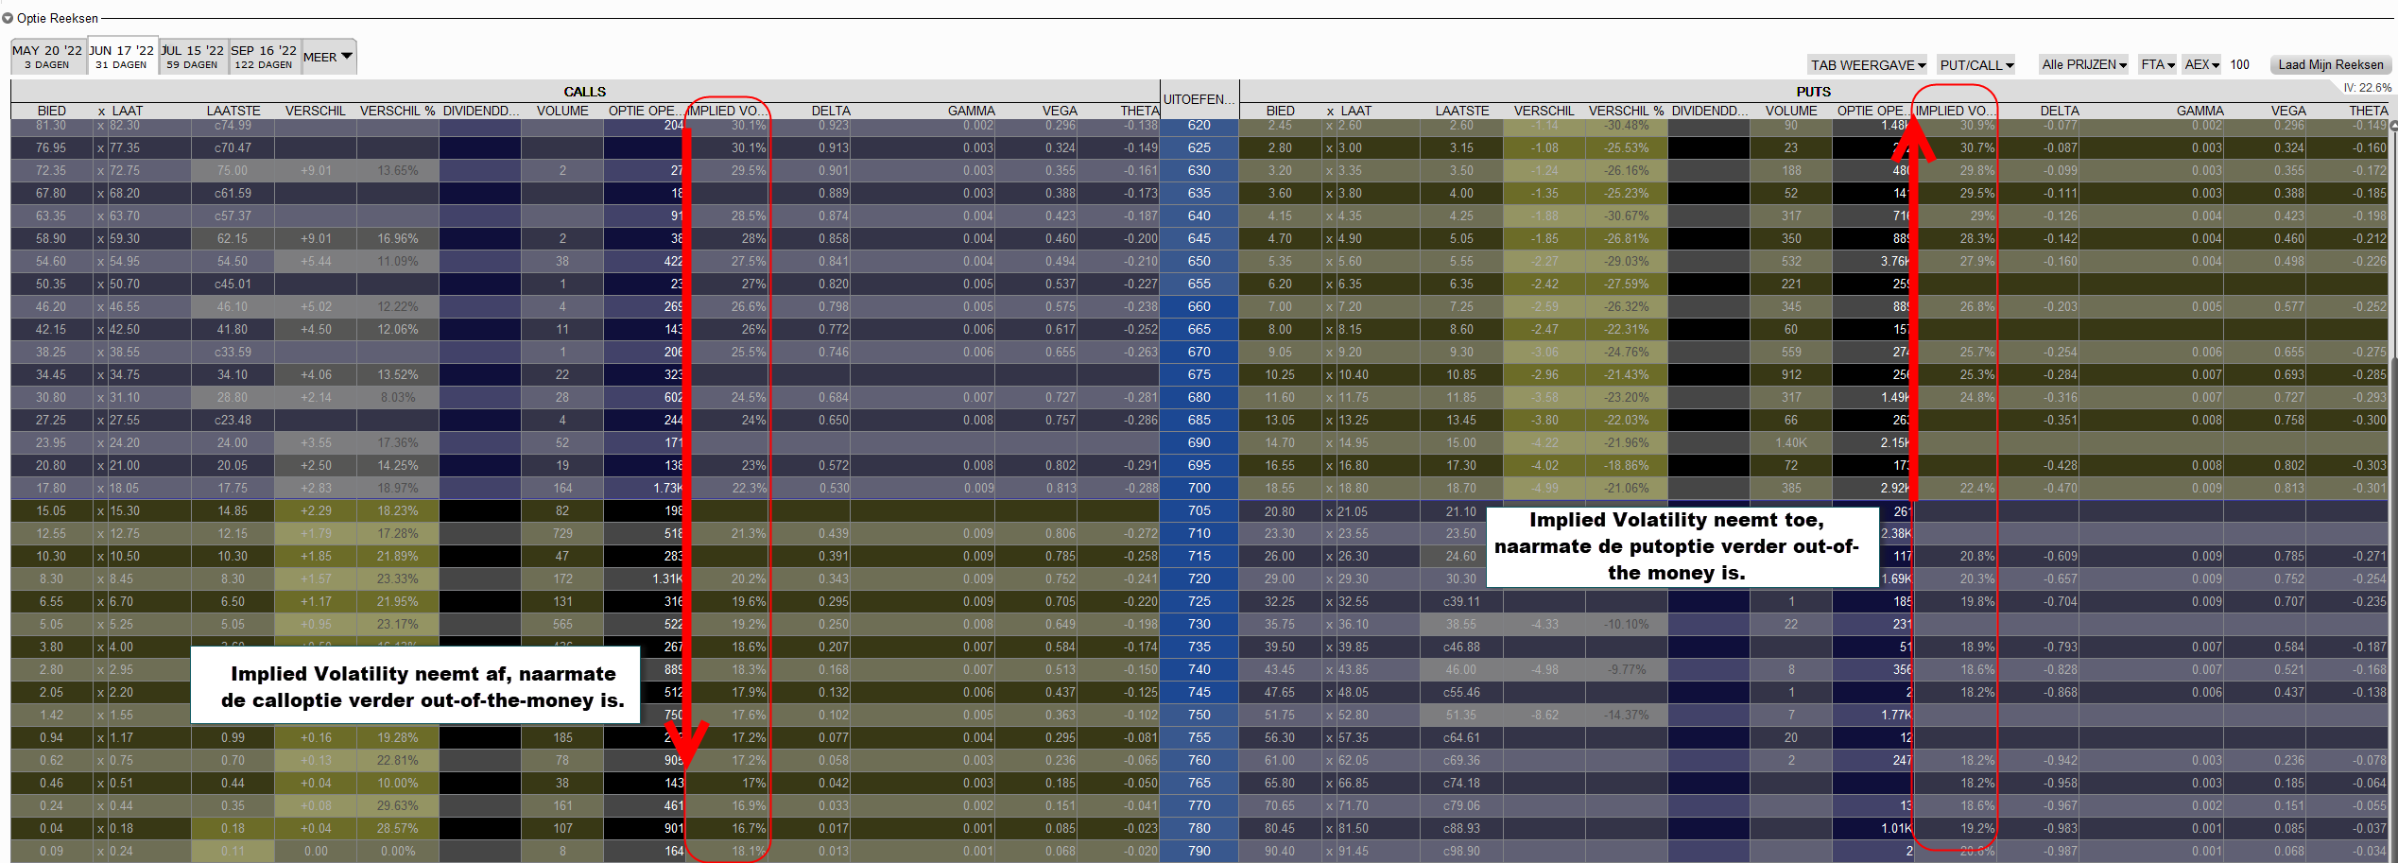The image size is (2398, 863).
Task: Click call change +4.50 in the 665 row
Action: (316, 329)
